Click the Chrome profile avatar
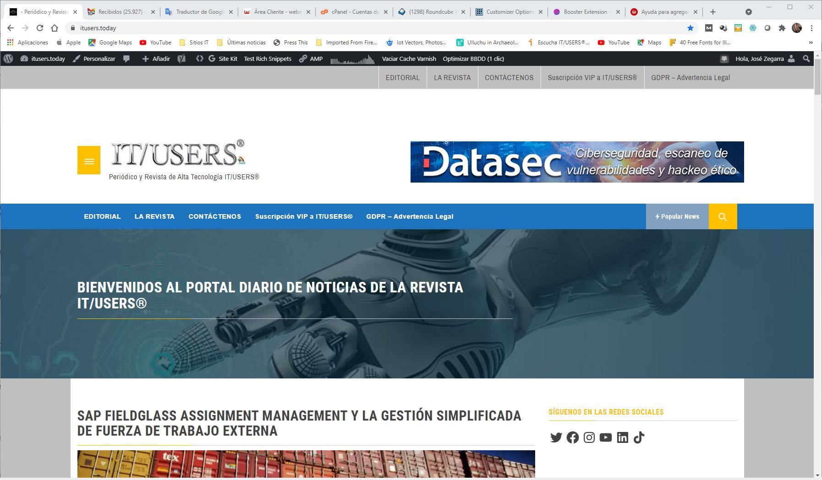Image resolution: width=822 pixels, height=480 pixels. pyautogui.click(x=797, y=28)
